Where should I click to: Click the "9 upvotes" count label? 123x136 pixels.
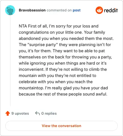(x=20, y=113)
